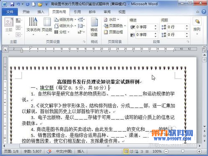Viewport: 208px width, 156px height.
Task: Click the Open folder icon
Action: 40,4
